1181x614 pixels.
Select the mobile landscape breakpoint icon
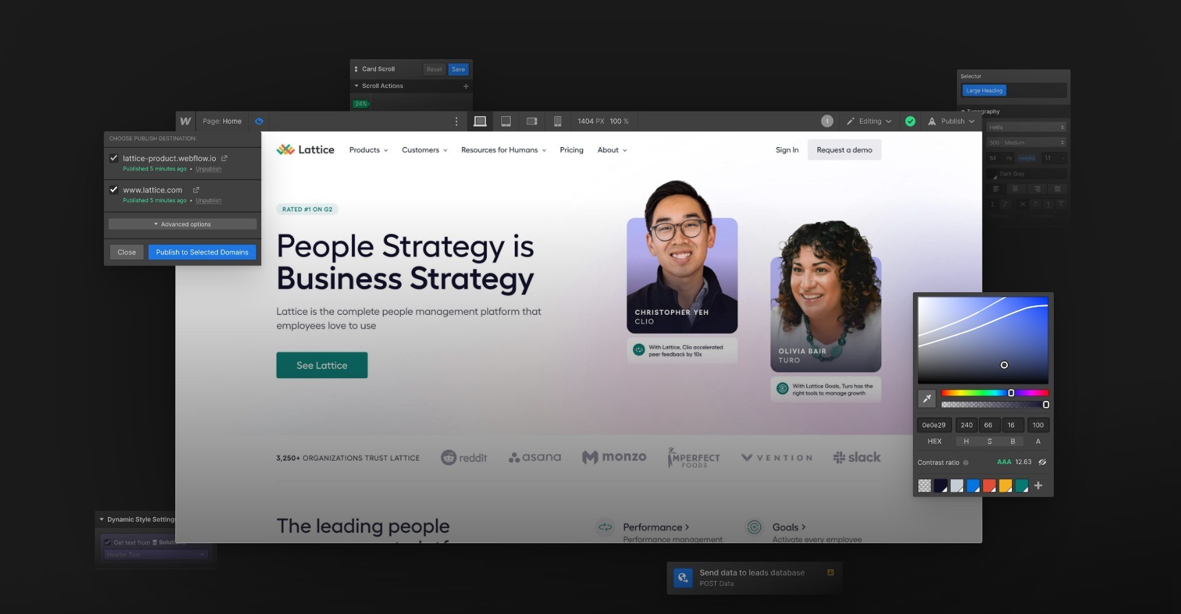pos(531,121)
